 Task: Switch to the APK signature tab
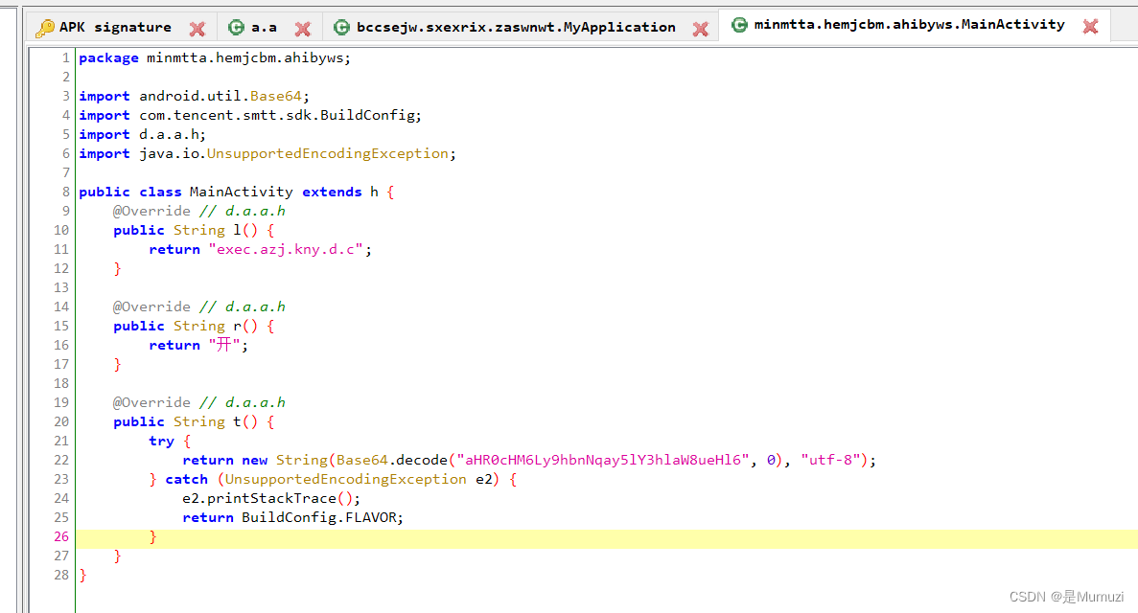click(x=115, y=27)
